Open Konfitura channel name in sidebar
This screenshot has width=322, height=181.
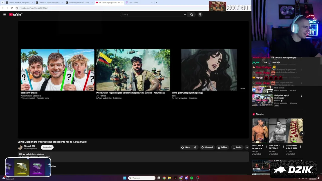(277, 101)
